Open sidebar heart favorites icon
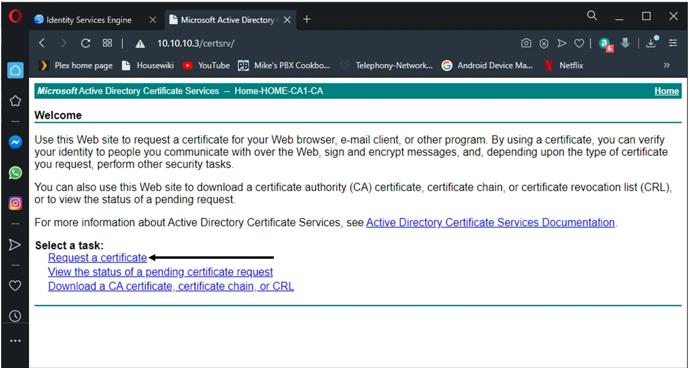Screen dimensions: 689x368 [15, 286]
